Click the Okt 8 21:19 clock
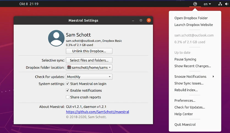230x133 pixels. pos(29,4)
